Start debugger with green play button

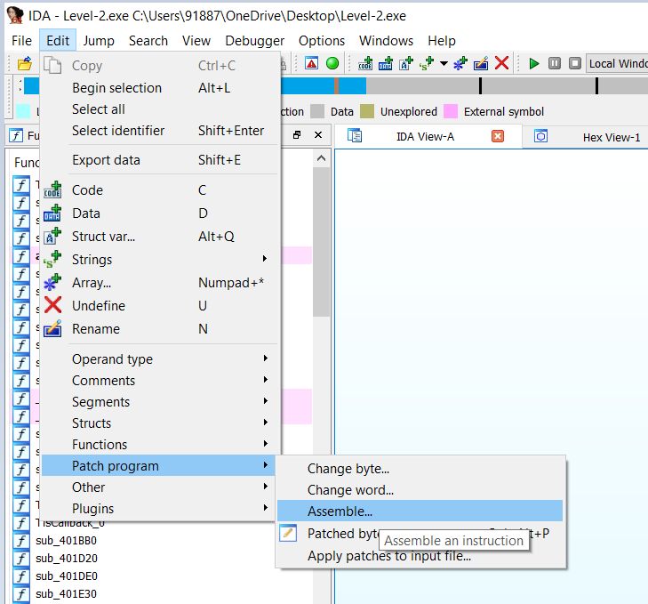534,63
